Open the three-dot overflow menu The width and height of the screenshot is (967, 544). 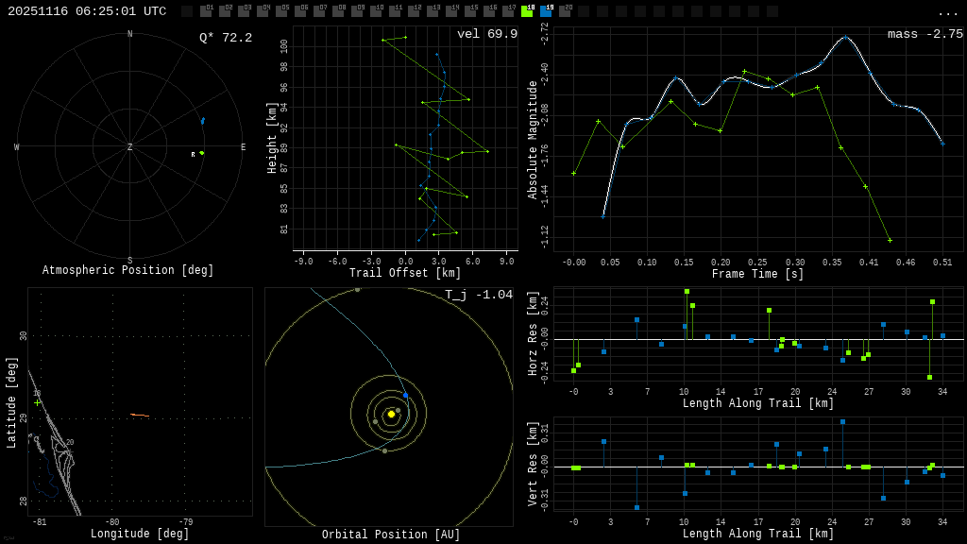(x=948, y=12)
